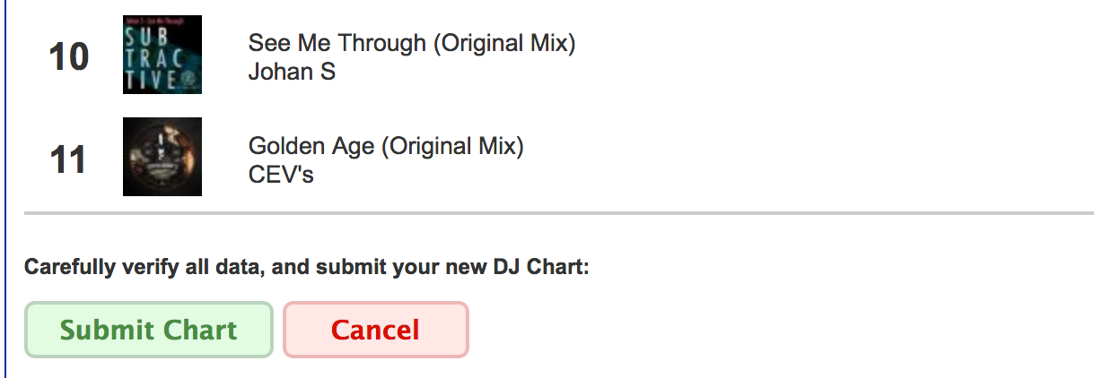Click the Johan S artist name
This screenshot has height=378, width=1094.
pyautogui.click(x=292, y=72)
